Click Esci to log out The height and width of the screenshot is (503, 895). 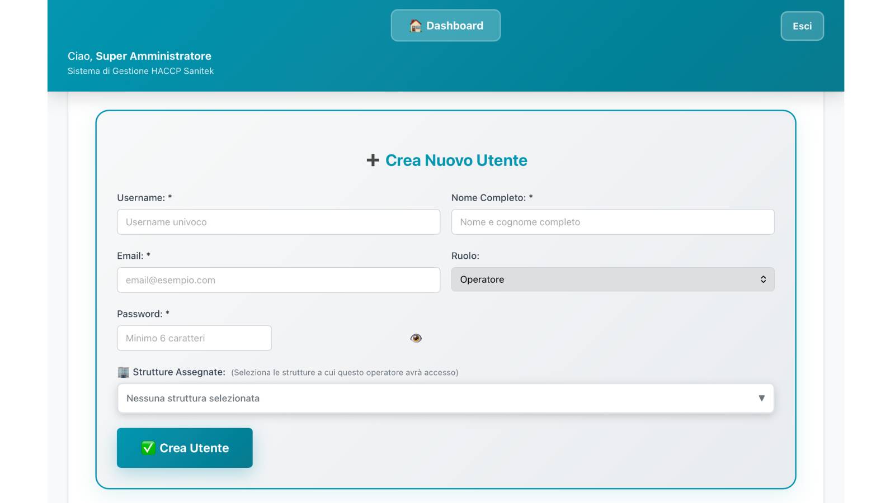802,26
